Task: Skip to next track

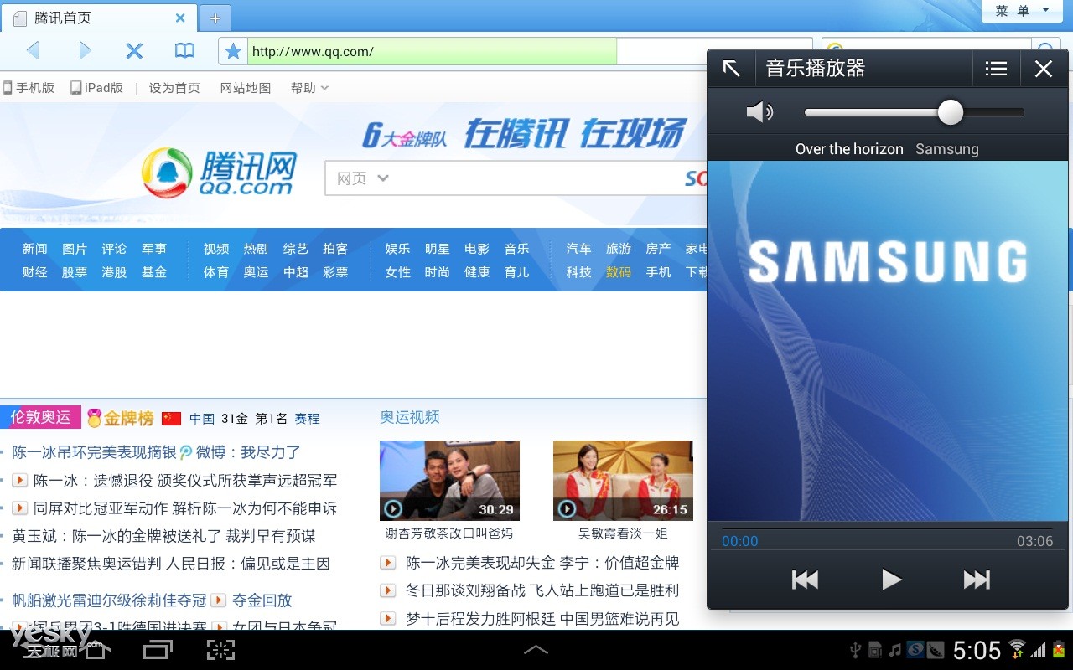Action: [x=977, y=579]
